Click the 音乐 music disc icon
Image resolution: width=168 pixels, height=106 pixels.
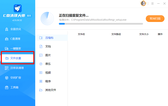(x=41, y=64)
